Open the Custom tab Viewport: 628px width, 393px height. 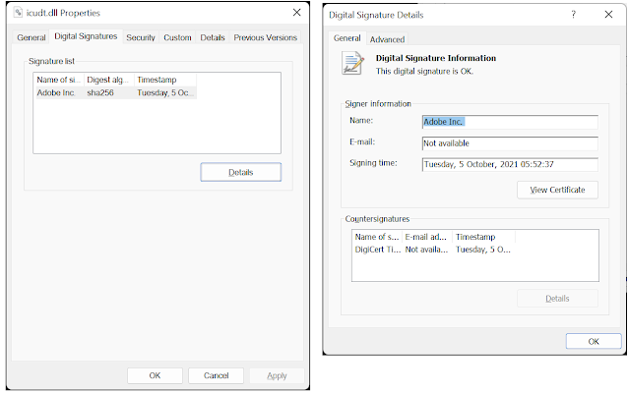pyautogui.click(x=177, y=37)
